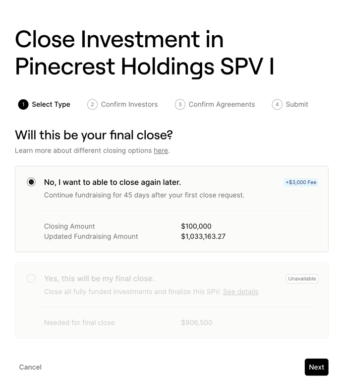This screenshot has width=341, height=381.
Task: Open the 'here' closing options link
Action: (x=161, y=151)
